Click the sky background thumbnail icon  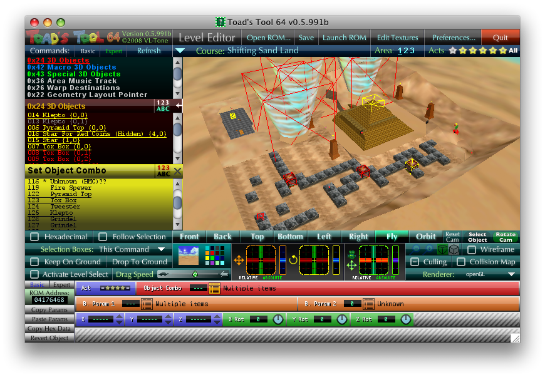(x=189, y=256)
